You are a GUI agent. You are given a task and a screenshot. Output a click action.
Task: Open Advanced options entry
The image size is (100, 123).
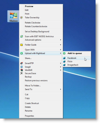33,40
